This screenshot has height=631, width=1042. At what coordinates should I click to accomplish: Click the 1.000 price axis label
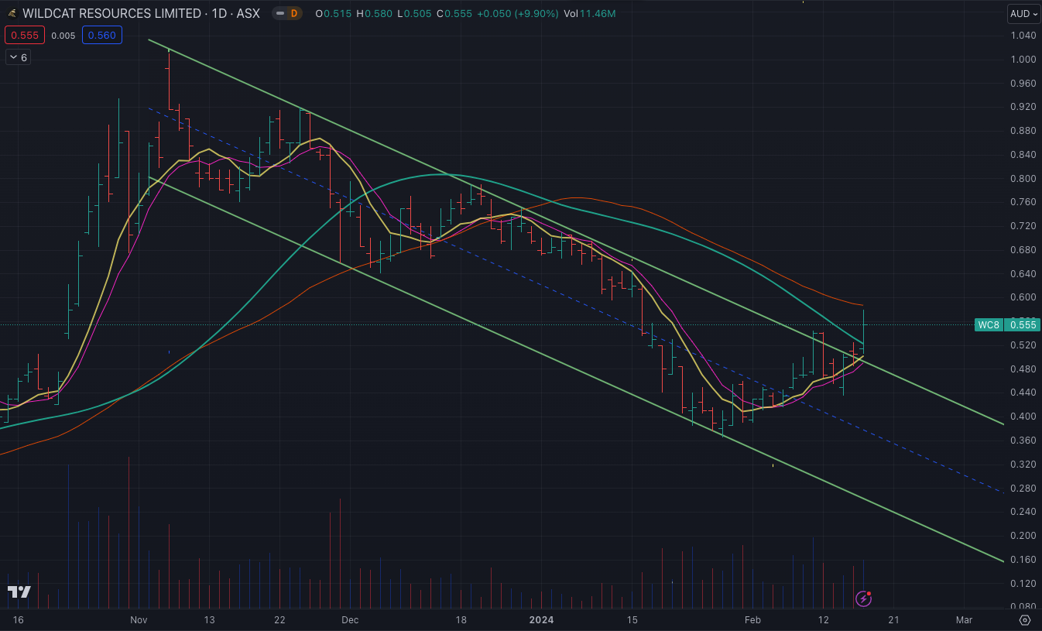[x=1023, y=60]
